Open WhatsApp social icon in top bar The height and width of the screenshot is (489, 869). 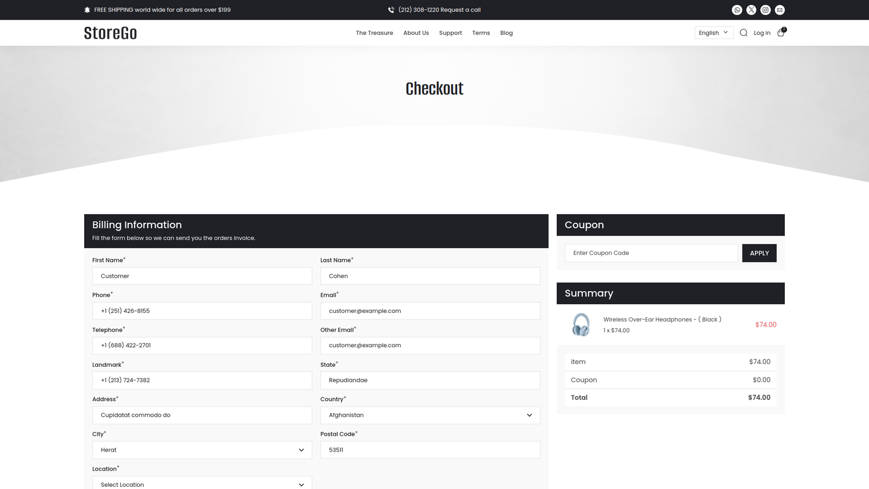pyautogui.click(x=737, y=10)
